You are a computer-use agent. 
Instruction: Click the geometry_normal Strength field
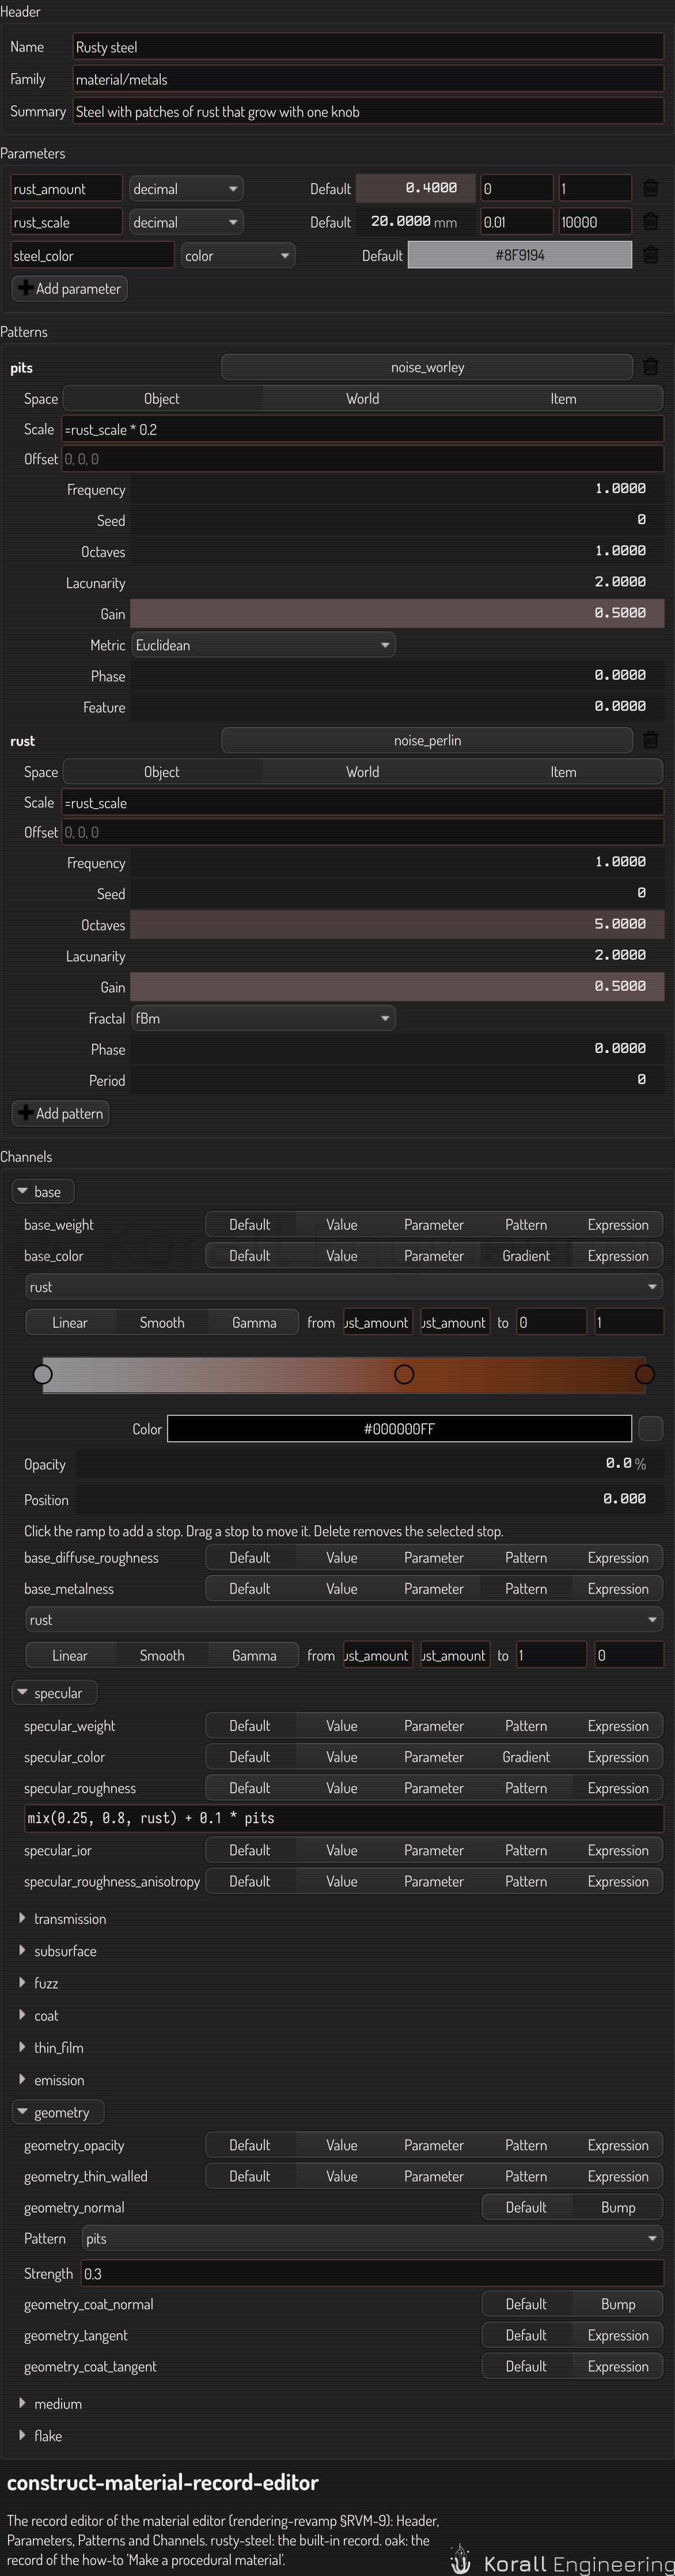(372, 2273)
